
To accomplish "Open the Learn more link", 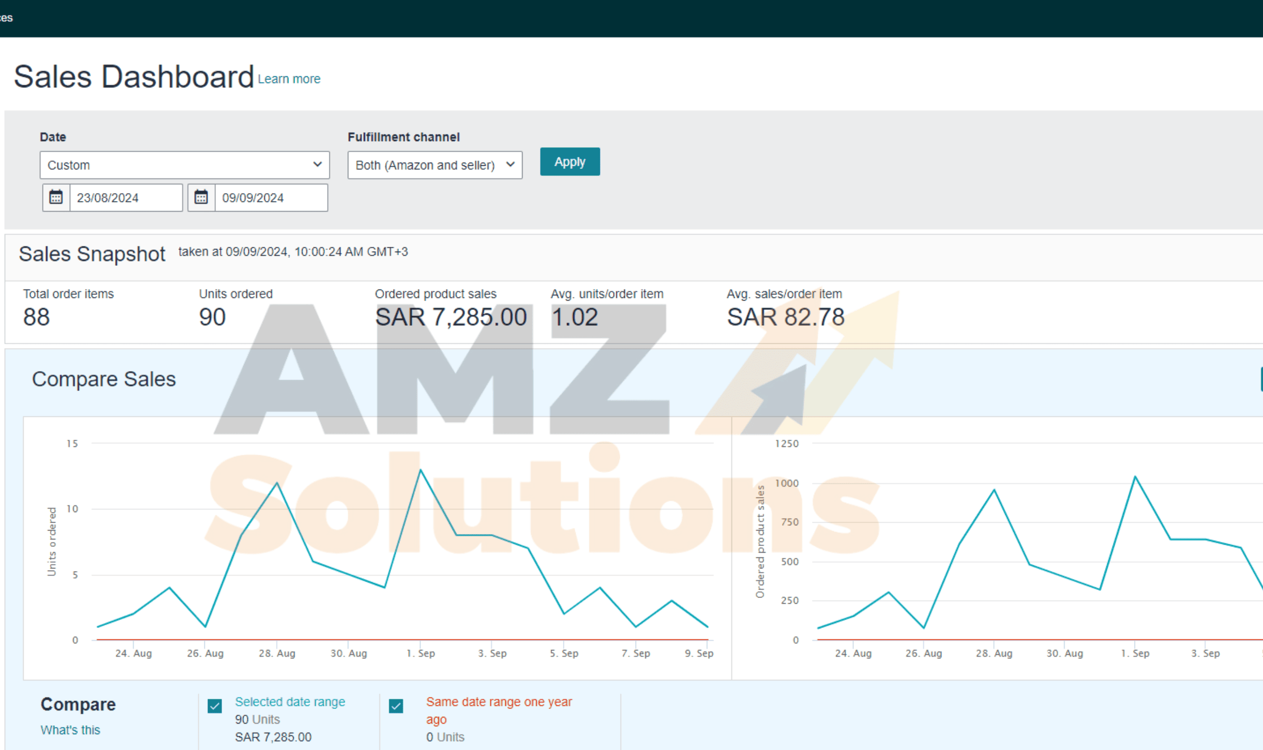I will point(289,79).
